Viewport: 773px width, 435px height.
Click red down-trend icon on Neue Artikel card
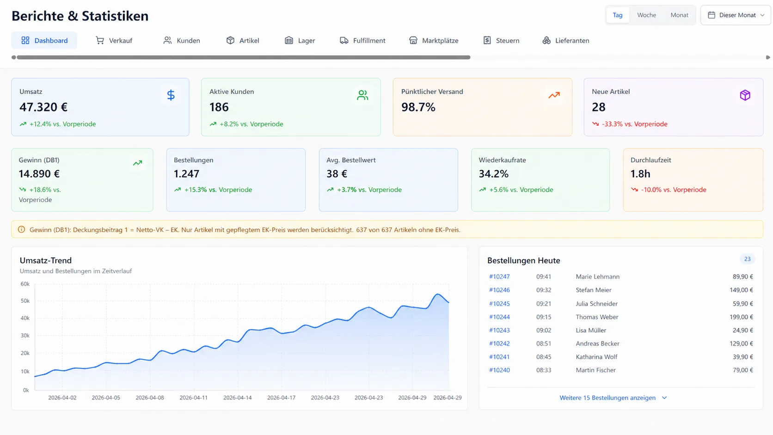595,124
